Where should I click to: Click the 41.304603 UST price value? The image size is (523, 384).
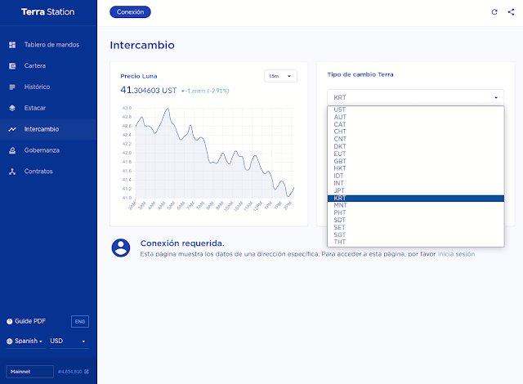pos(149,90)
